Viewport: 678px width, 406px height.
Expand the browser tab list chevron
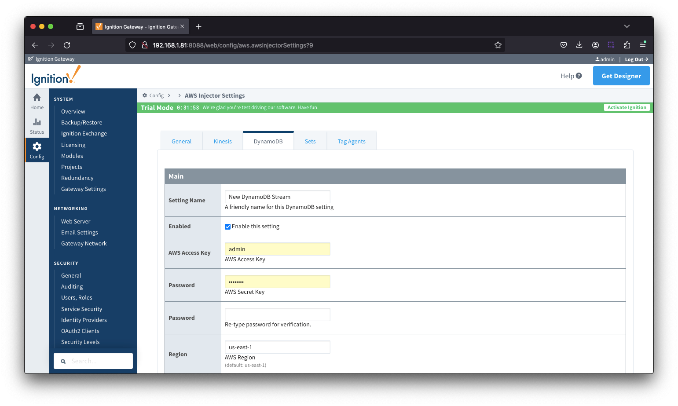[x=627, y=26]
